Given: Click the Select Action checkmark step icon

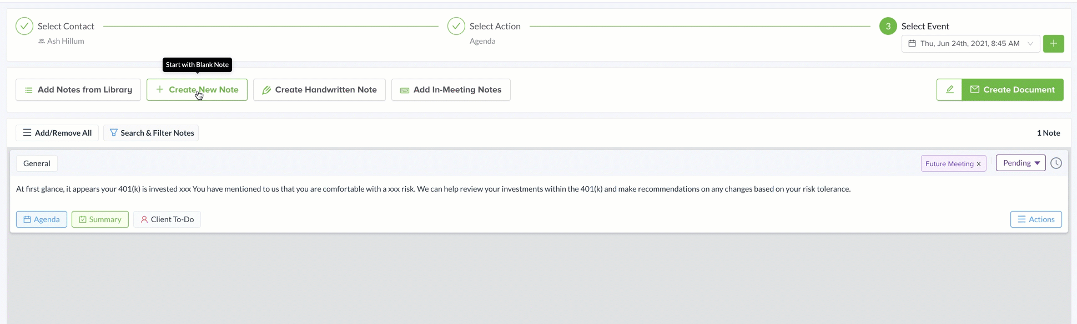Looking at the screenshot, I should [x=456, y=26].
